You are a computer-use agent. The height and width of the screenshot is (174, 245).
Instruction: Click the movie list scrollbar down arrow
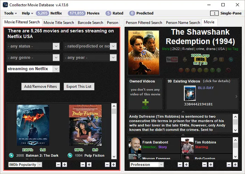114,156
